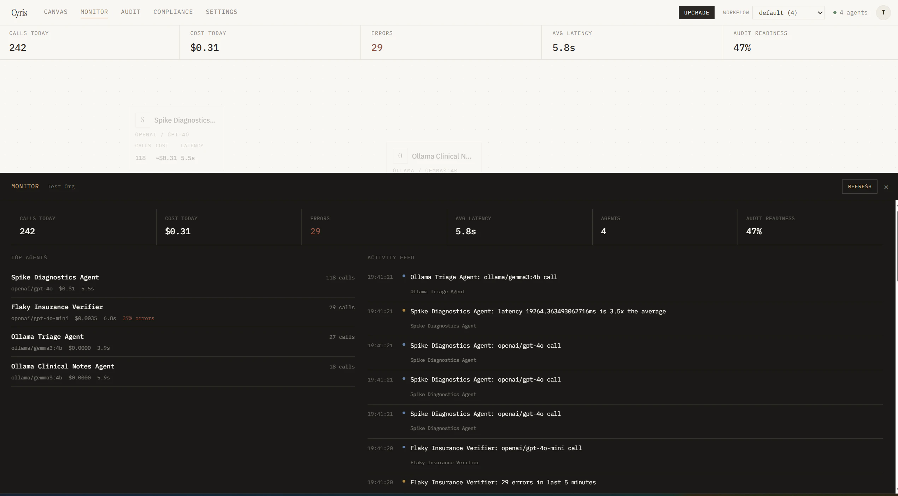The image size is (898, 496).
Task: Open Flaky Insurance Verifier from Top Agents list
Action: [57, 307]
